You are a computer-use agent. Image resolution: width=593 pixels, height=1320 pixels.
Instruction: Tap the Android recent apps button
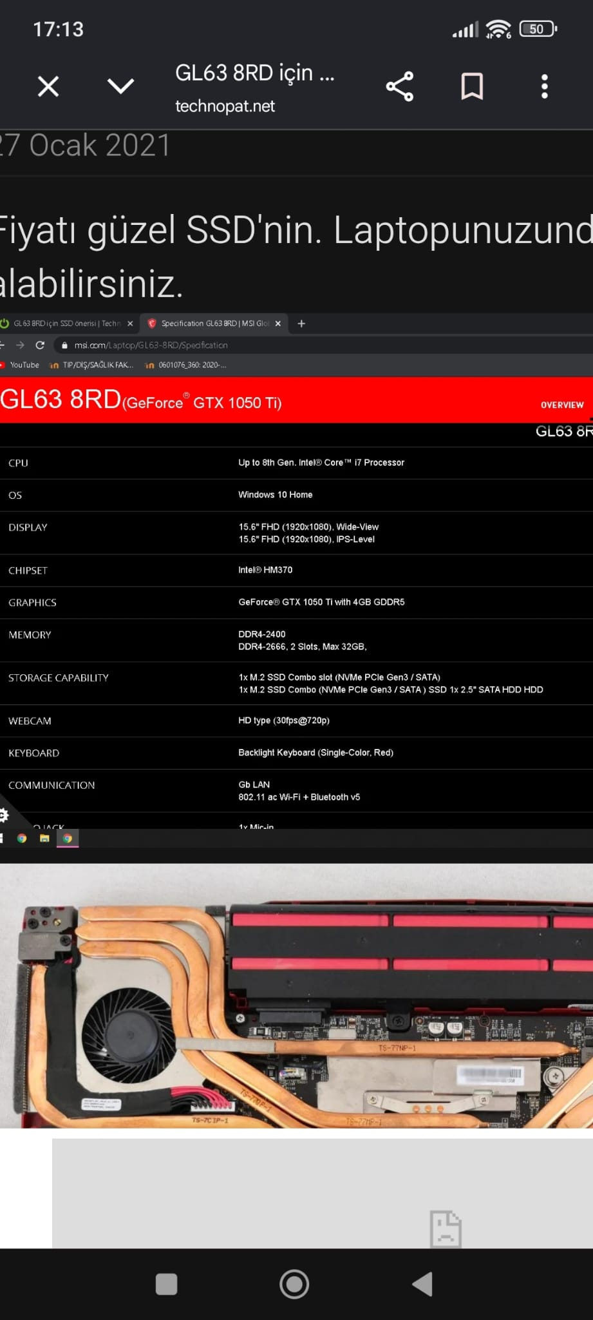tap(166, 1284)
